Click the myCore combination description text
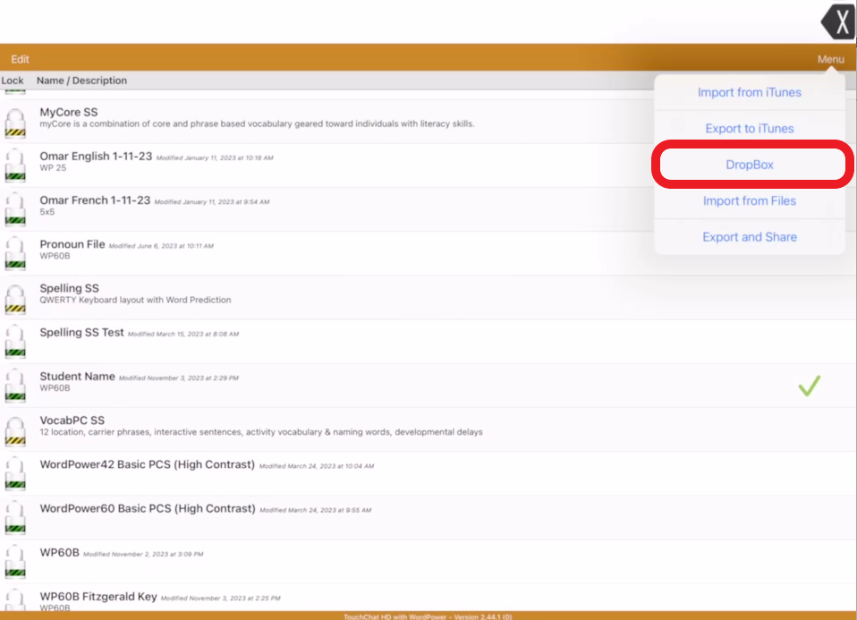The image size is (857, 620). (x=257, y=124)
